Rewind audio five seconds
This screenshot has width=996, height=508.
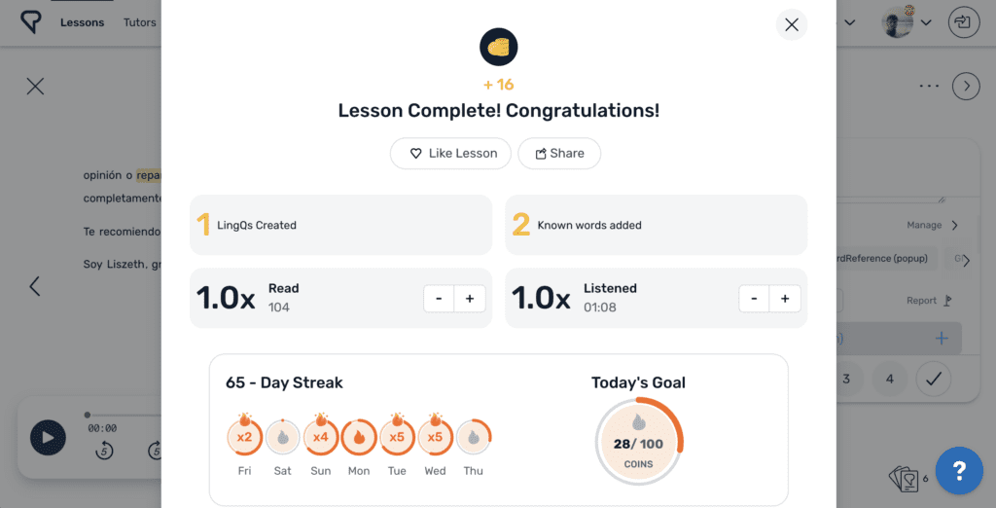pyautogui.click(x=104, y=451)
